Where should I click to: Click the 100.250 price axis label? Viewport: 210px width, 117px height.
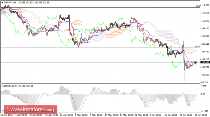205,75
